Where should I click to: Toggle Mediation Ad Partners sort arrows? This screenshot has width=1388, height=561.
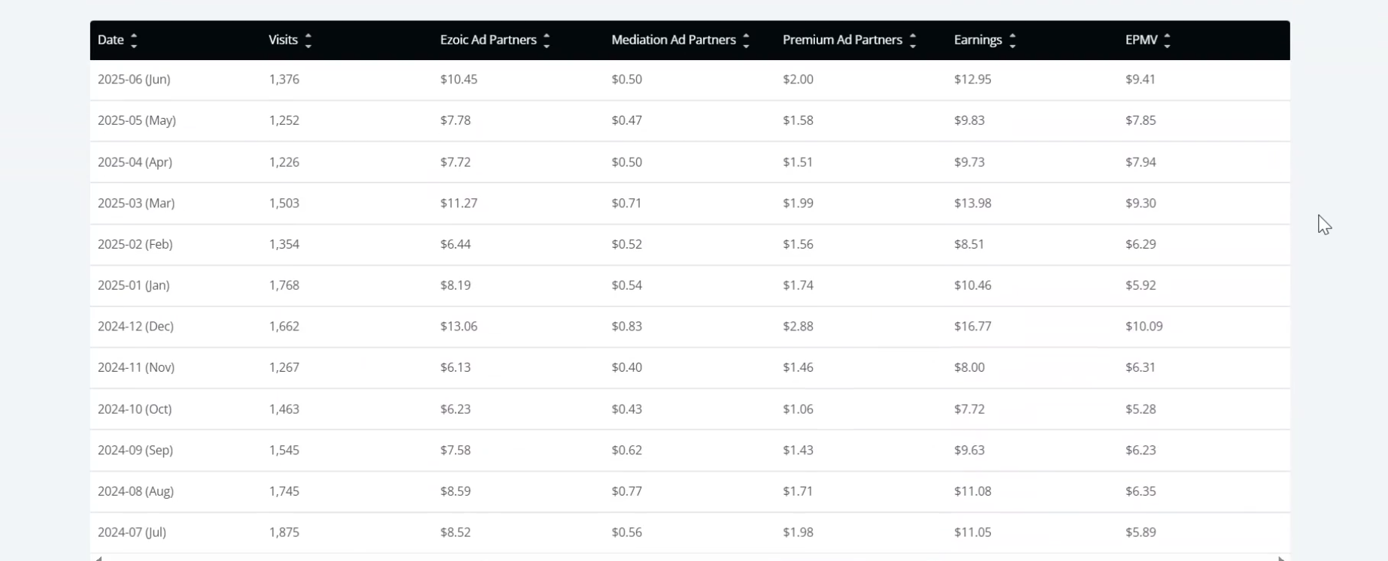tap(746, 41)
